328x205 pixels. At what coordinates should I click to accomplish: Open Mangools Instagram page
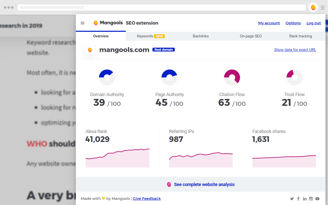[x=311, y=199]
